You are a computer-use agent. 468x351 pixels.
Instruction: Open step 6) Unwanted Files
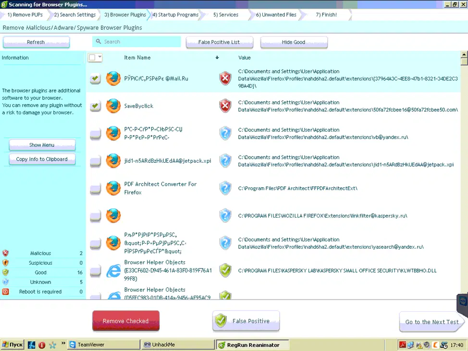(276, 14)
